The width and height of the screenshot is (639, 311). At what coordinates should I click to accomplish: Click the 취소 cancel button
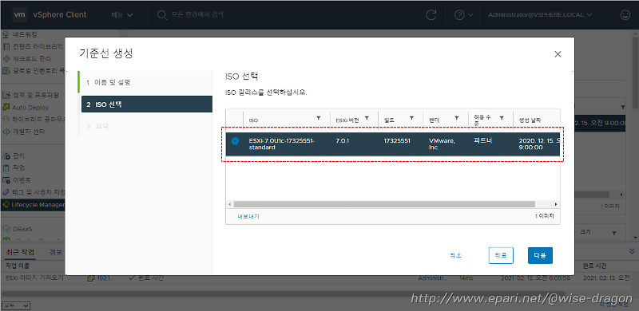(x=456, y=256)
